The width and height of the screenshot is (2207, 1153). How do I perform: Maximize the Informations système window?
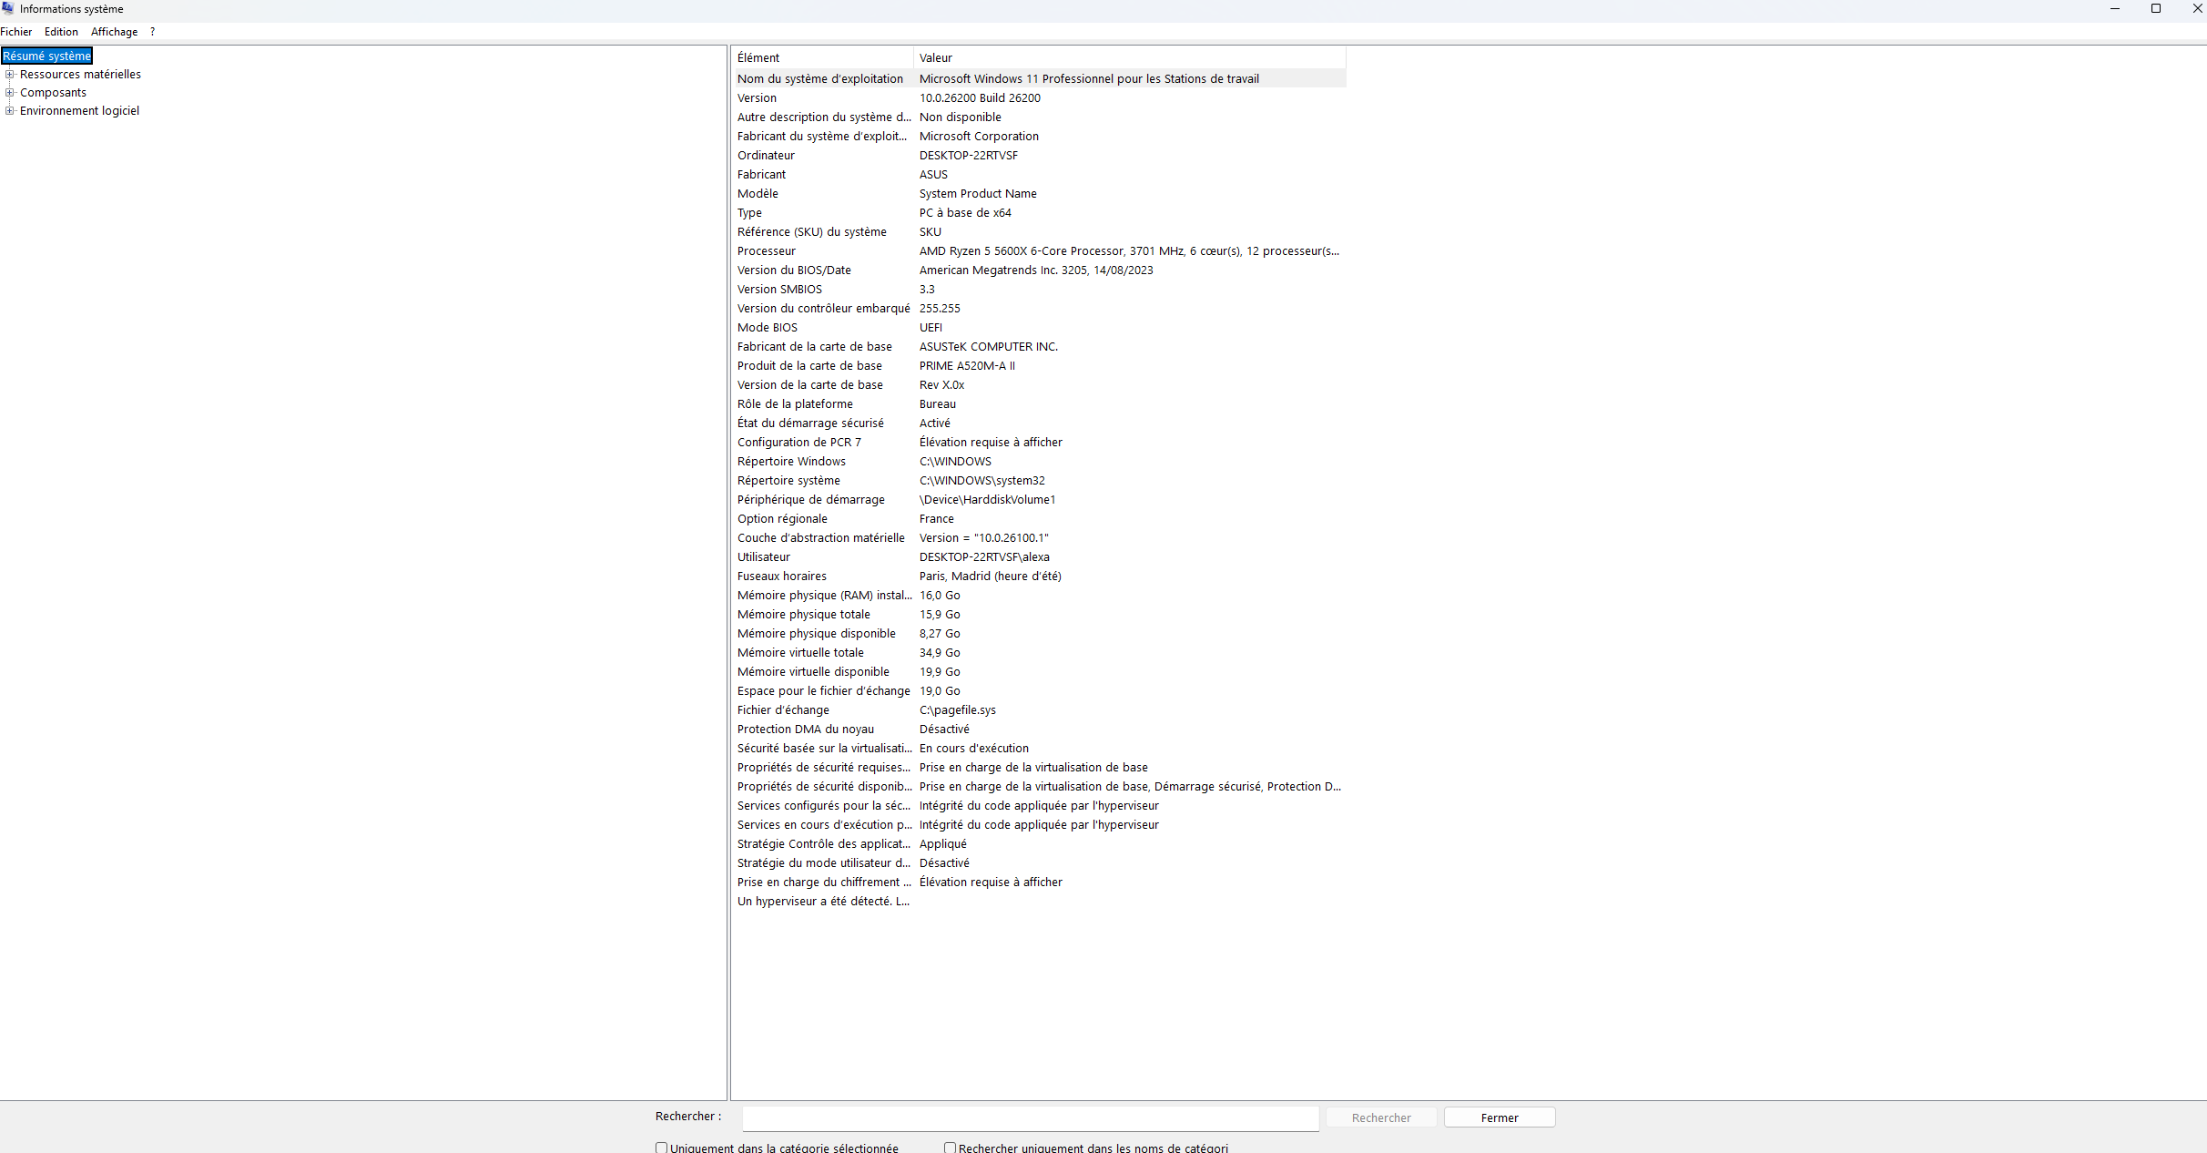[x=2156, y=8]
